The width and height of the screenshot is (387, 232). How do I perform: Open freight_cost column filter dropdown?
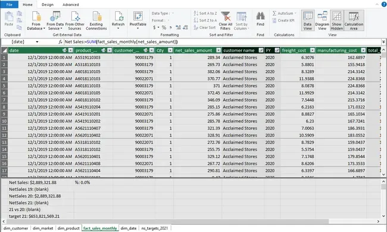point(313,51)
